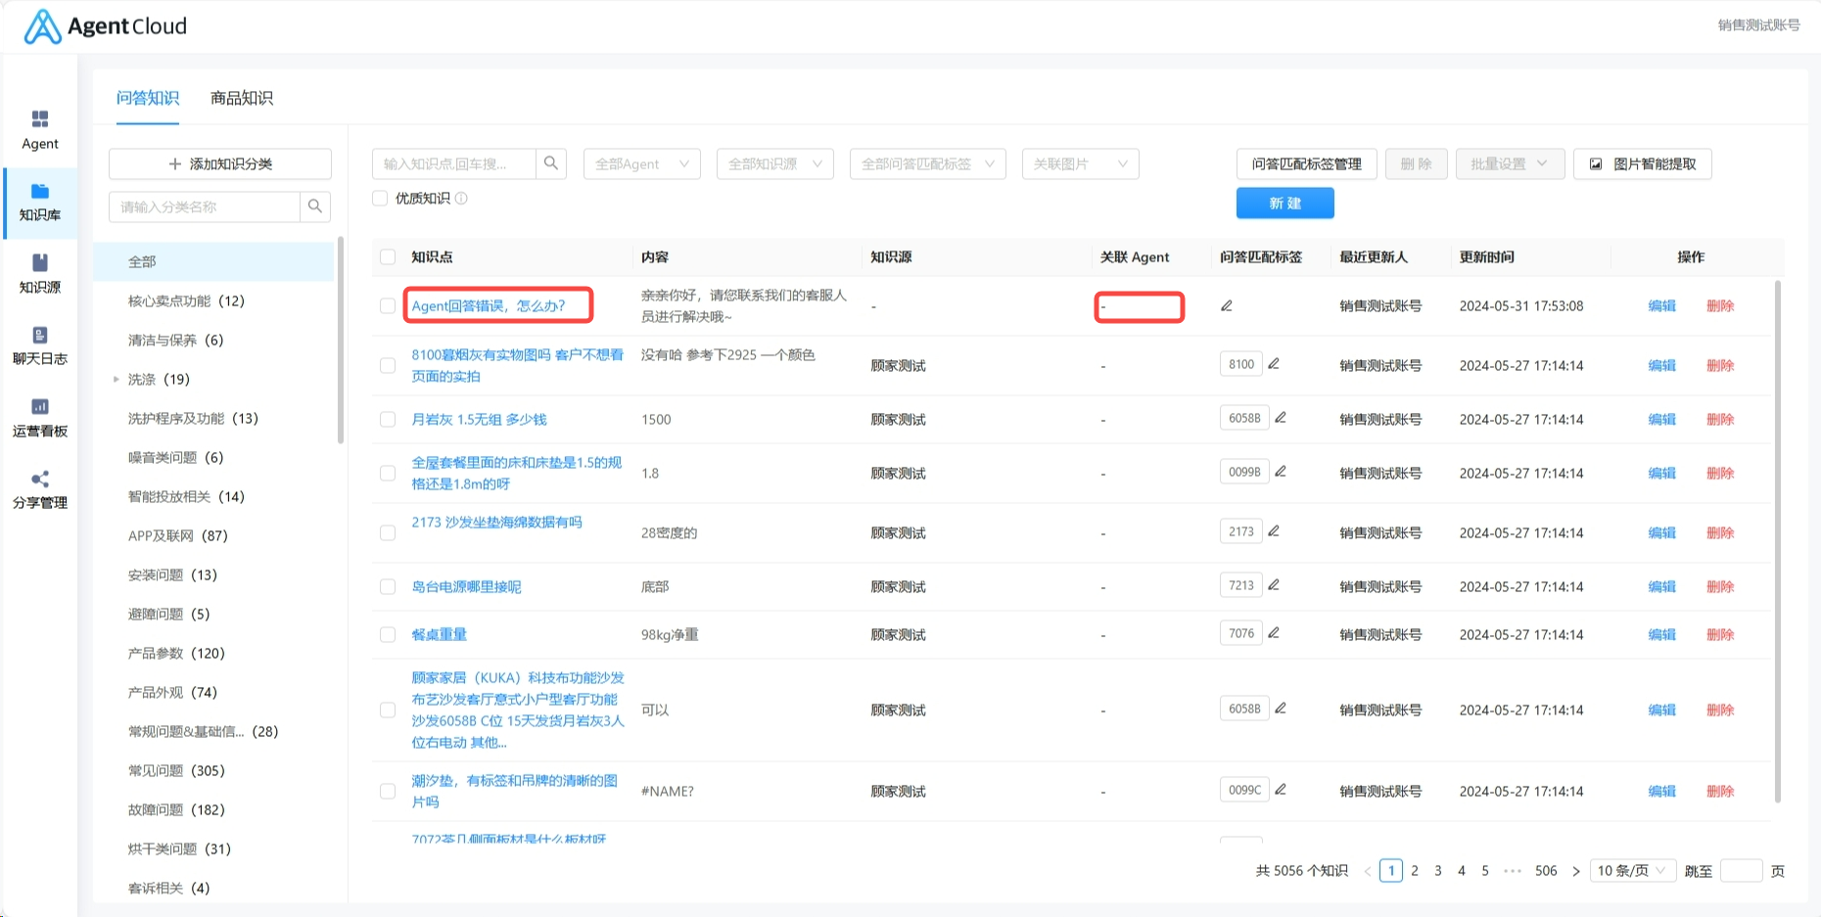The height and width of the screenshot is (917, 1821).
Task: Edit tag pencil next to 7076 tag
Action: pos(1274,633)
